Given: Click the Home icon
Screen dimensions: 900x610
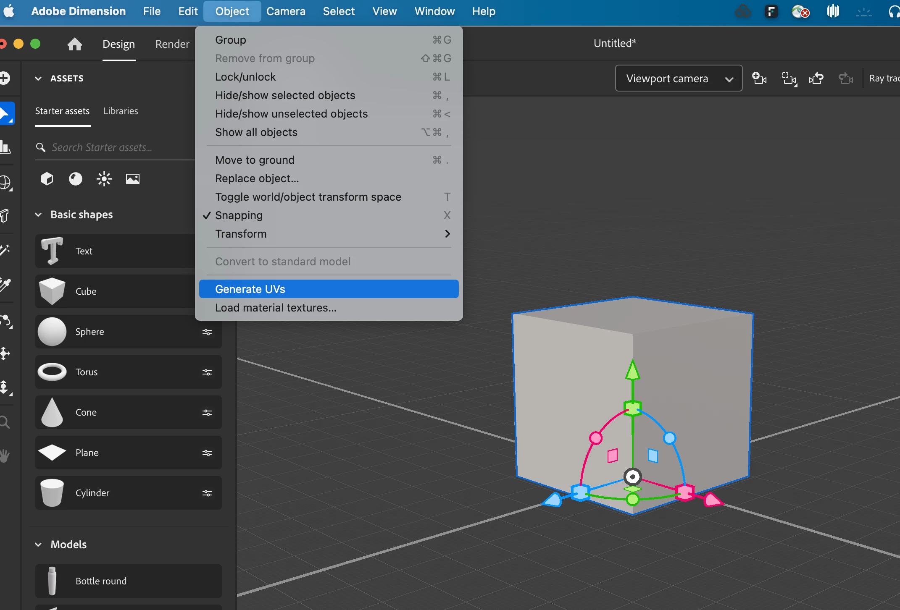Looking at the screenshot, I should [74, 44].
